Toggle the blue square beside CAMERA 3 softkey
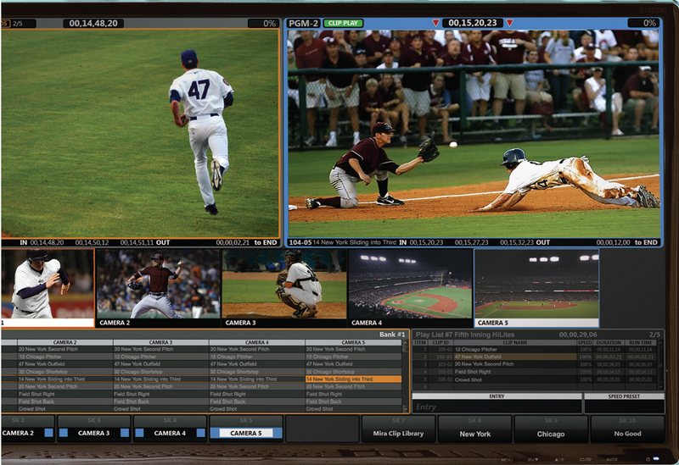Screen dimensions: 679x465 coord(125,433)
